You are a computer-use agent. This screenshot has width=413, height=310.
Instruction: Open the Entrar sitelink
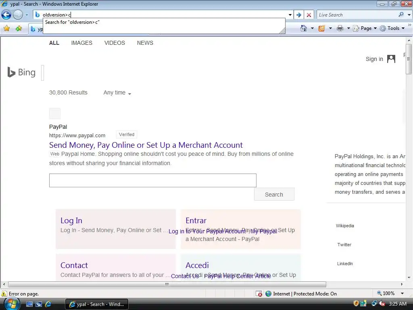click(x=196, y=220)
